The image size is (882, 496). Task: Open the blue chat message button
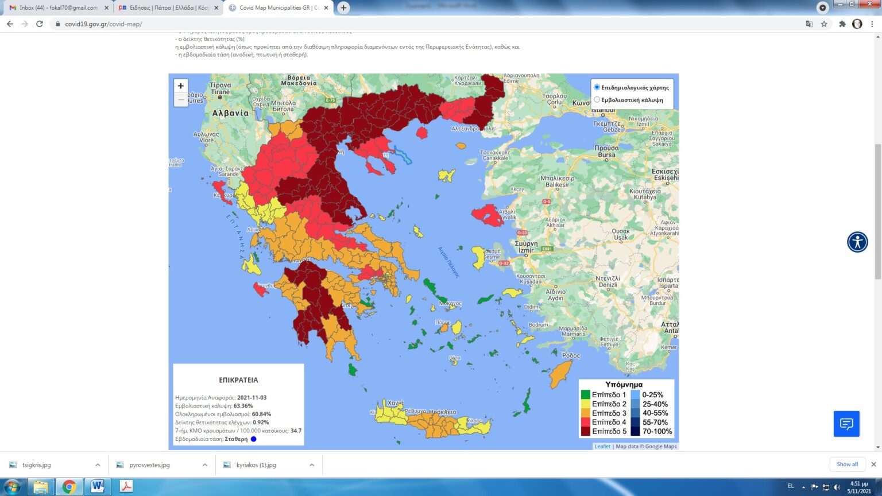(846, 424)
